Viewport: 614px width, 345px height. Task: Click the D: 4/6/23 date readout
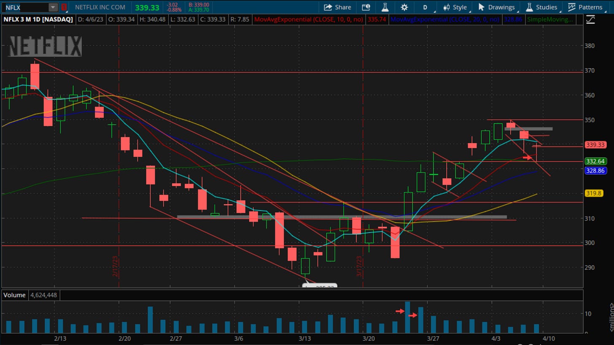[91, 19]
